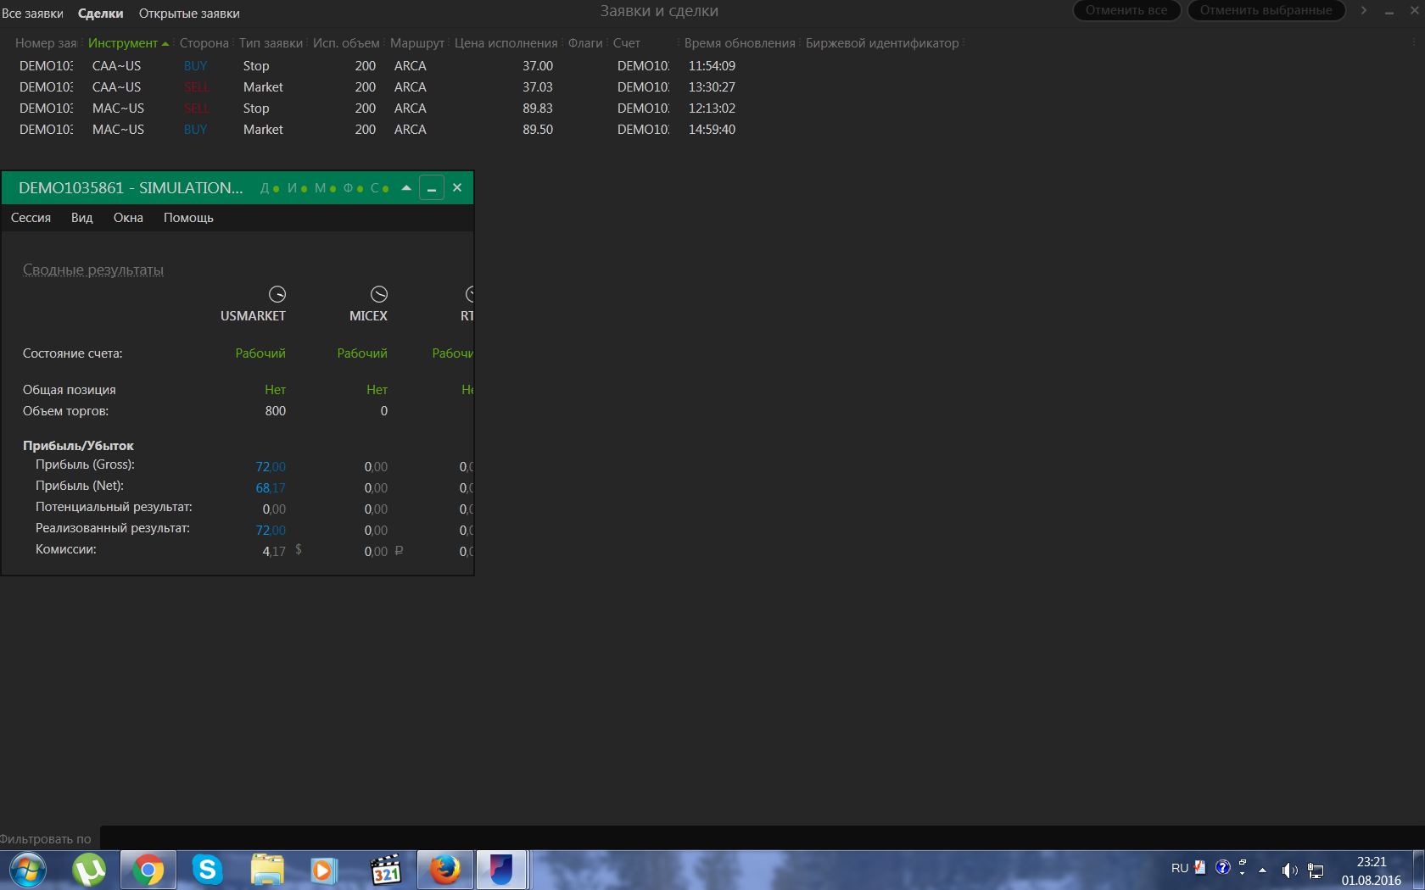1425x890 pixels.
Task: Click the USMARKET trading volume 800
Action: 276,411
